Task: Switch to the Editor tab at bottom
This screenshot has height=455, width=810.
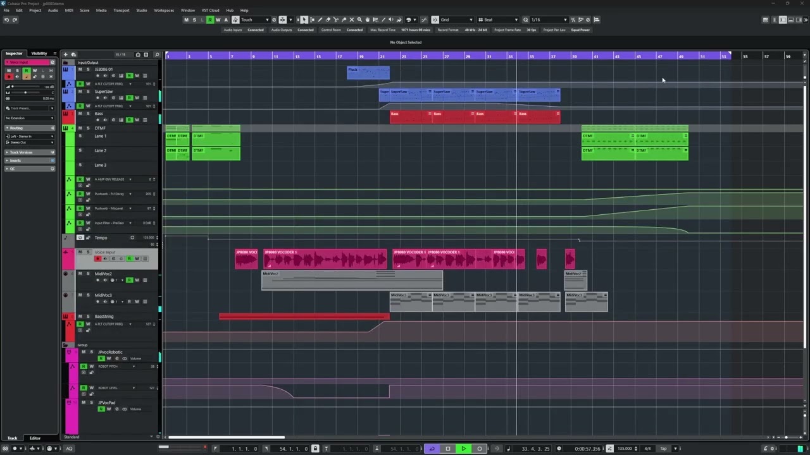Action: pos(35,438)
